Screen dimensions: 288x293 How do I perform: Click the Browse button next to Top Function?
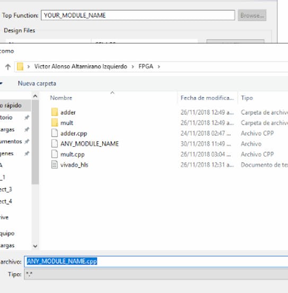[x=252, y=15]
